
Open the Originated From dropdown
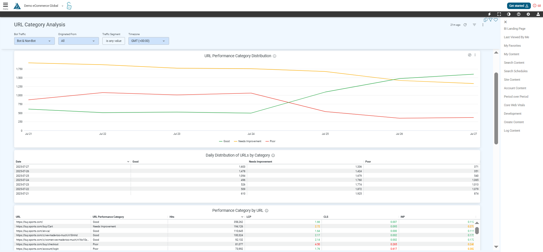78,41
